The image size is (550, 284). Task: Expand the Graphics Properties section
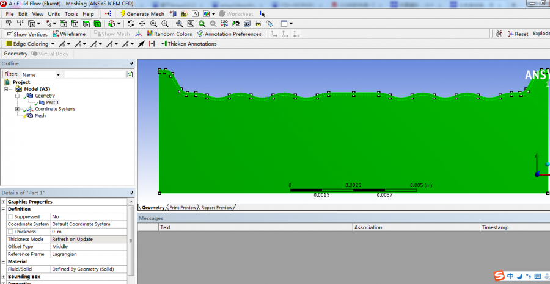[x=4, y=202]
